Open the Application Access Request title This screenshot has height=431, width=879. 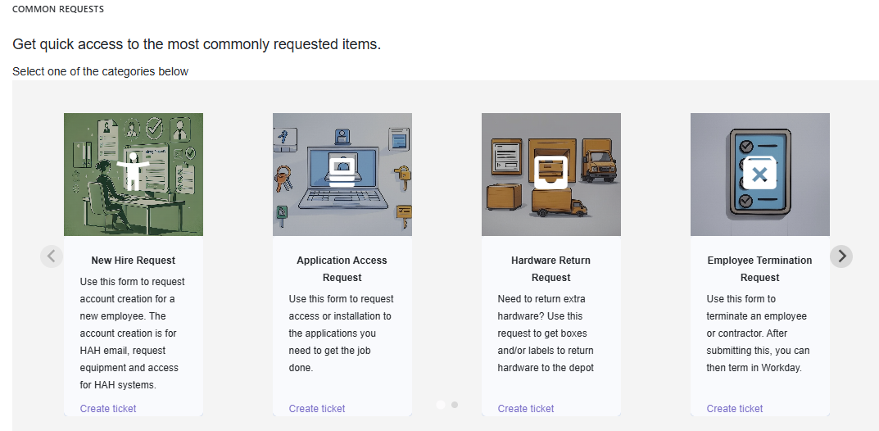(342, 269)
